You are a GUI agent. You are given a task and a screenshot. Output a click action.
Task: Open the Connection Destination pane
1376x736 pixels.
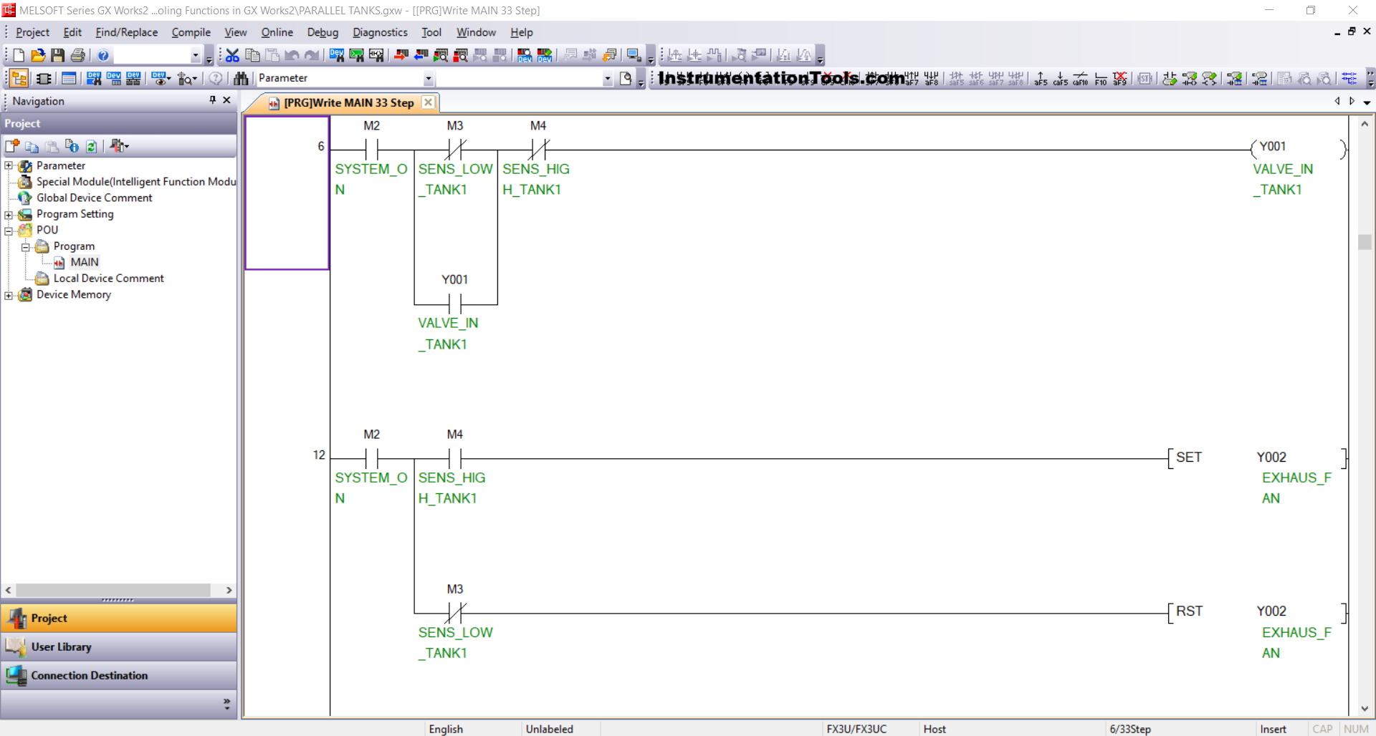pyautogui.click(x=118, y=675)
